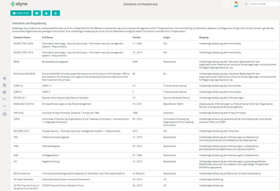Select the COBIT 4.1 standard name
280x191 pixels.
(x=19, y=86)
